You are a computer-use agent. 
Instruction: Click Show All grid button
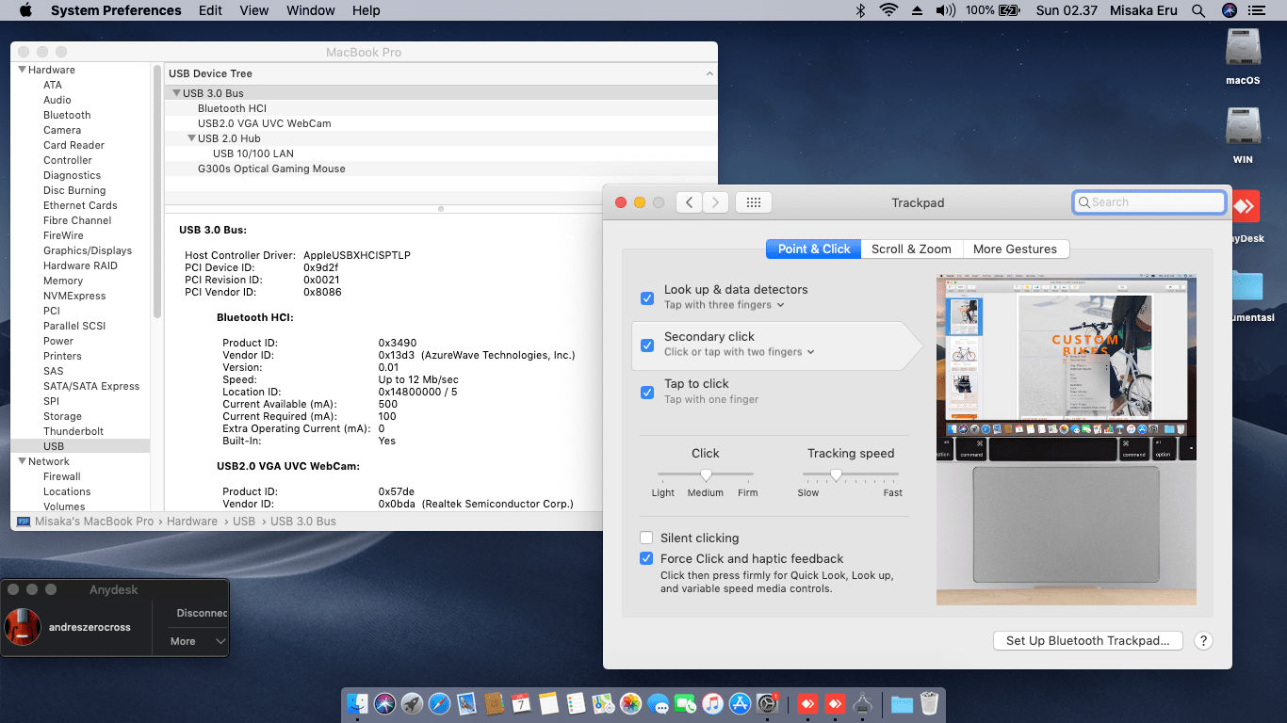pyautogui.click(x=753, y=202)
